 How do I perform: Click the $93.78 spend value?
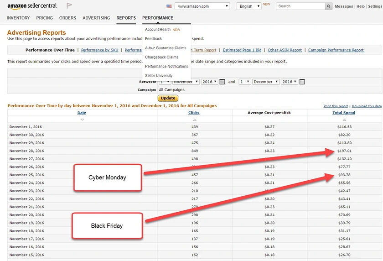pyautogui.click(x=344, y=175)
